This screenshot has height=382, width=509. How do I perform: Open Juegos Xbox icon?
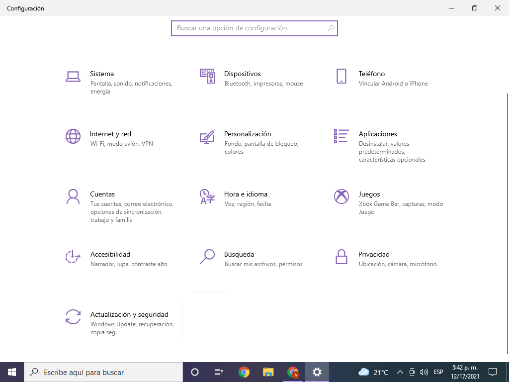tap(341, 196)
